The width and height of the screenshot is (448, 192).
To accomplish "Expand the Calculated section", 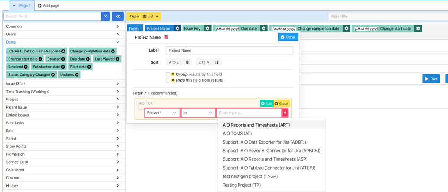I will 64,170.
